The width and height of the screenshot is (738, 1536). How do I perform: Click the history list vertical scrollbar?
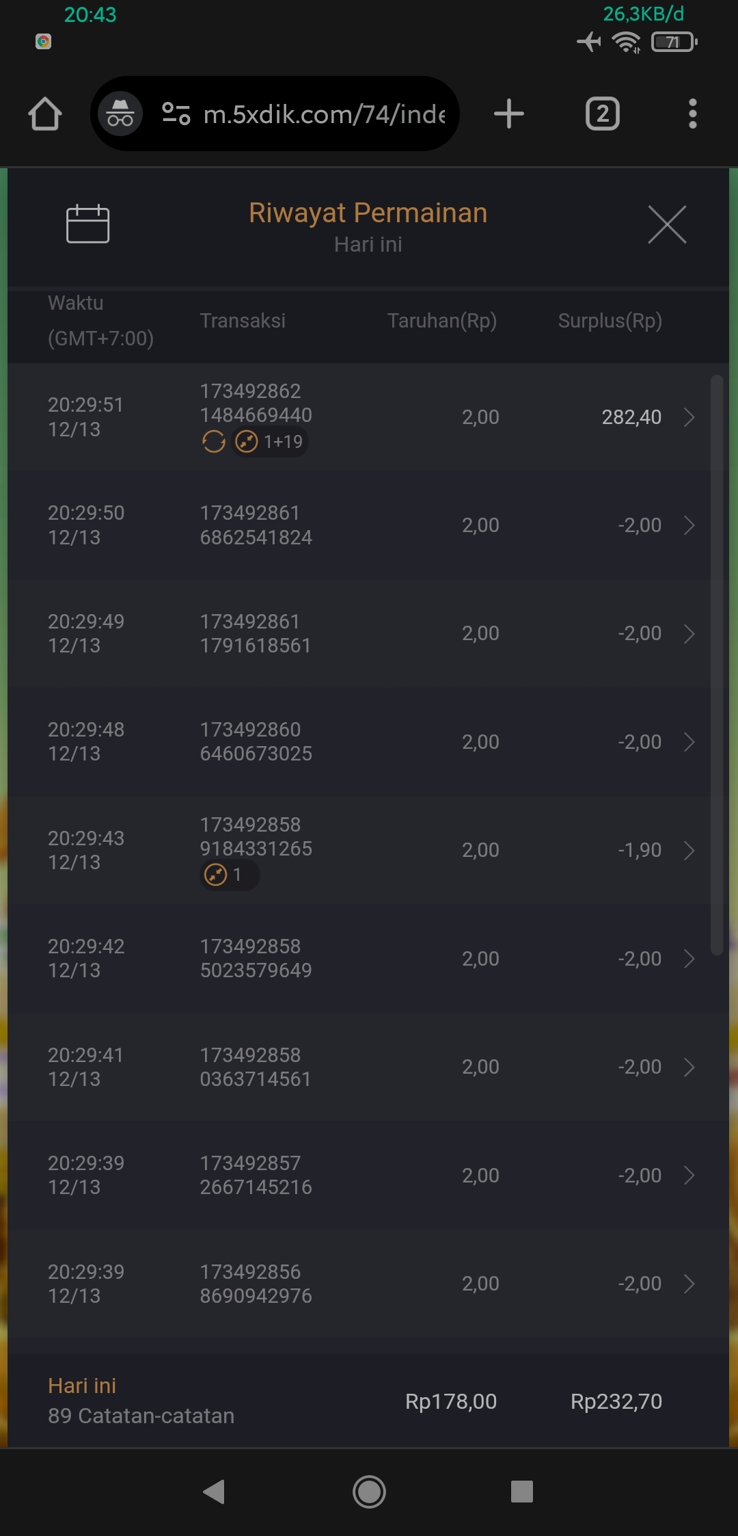716,663
